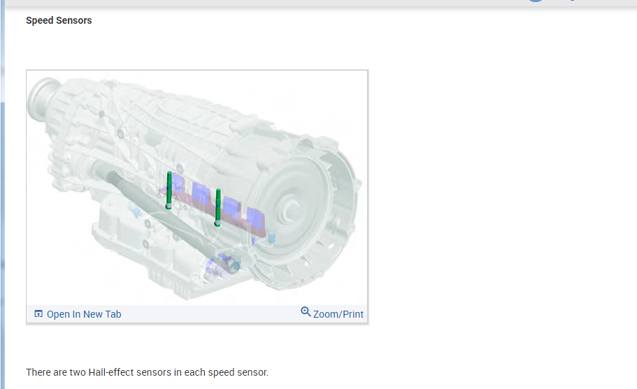Image resolution: width=637 pixels, height=389 pixels.
Task: Click the partial blue circle icon in header
Action: [535, 1]
